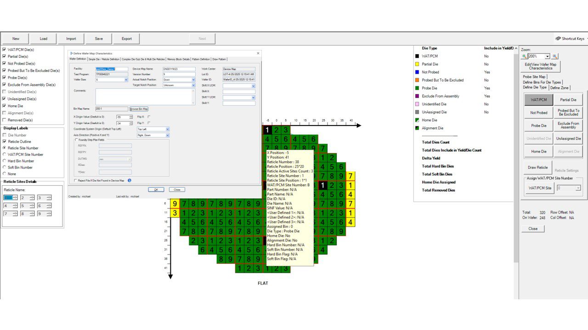Click the Browse Bin Map button
This screenshot has height=330, width=588.
(139, 109)
